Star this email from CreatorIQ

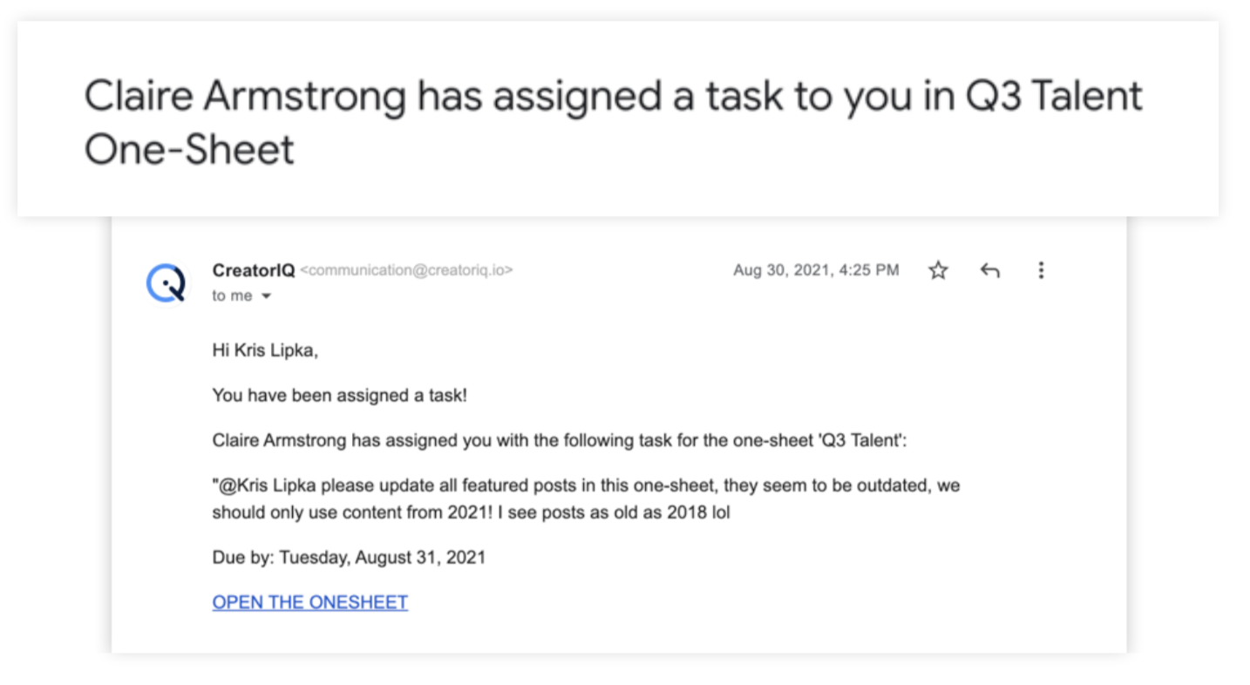pyautogui.click(x=938, y=270)
